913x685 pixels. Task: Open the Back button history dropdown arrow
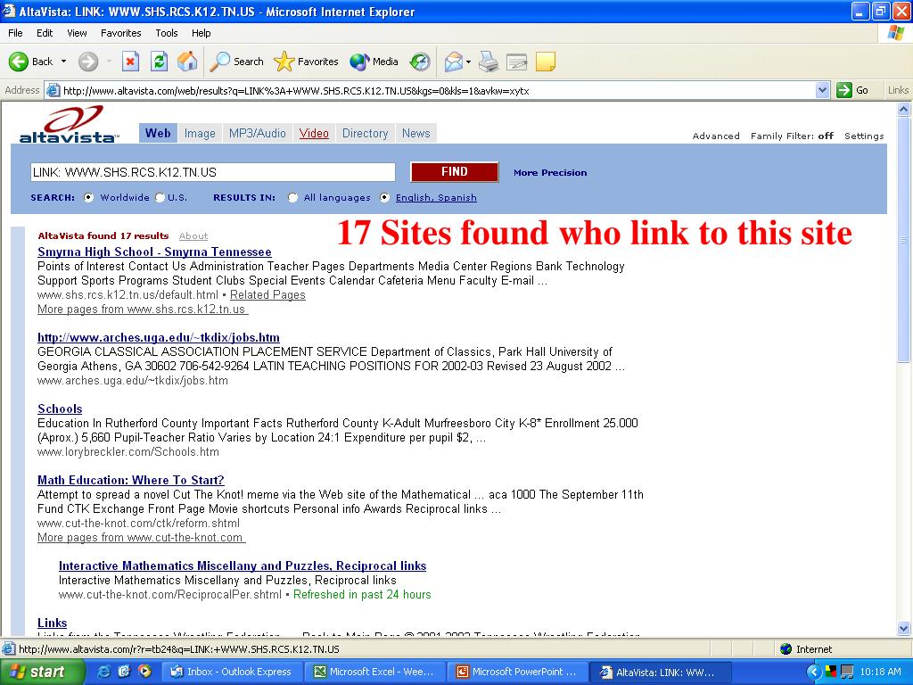pyautogui.click(x=64, y=62)
